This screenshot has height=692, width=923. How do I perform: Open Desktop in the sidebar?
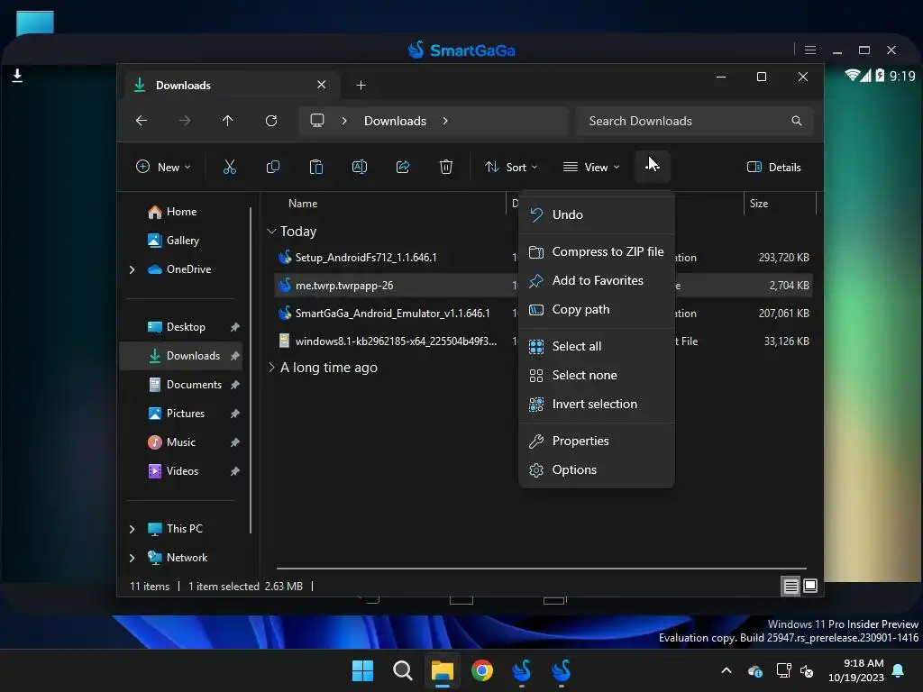[181, 327]
